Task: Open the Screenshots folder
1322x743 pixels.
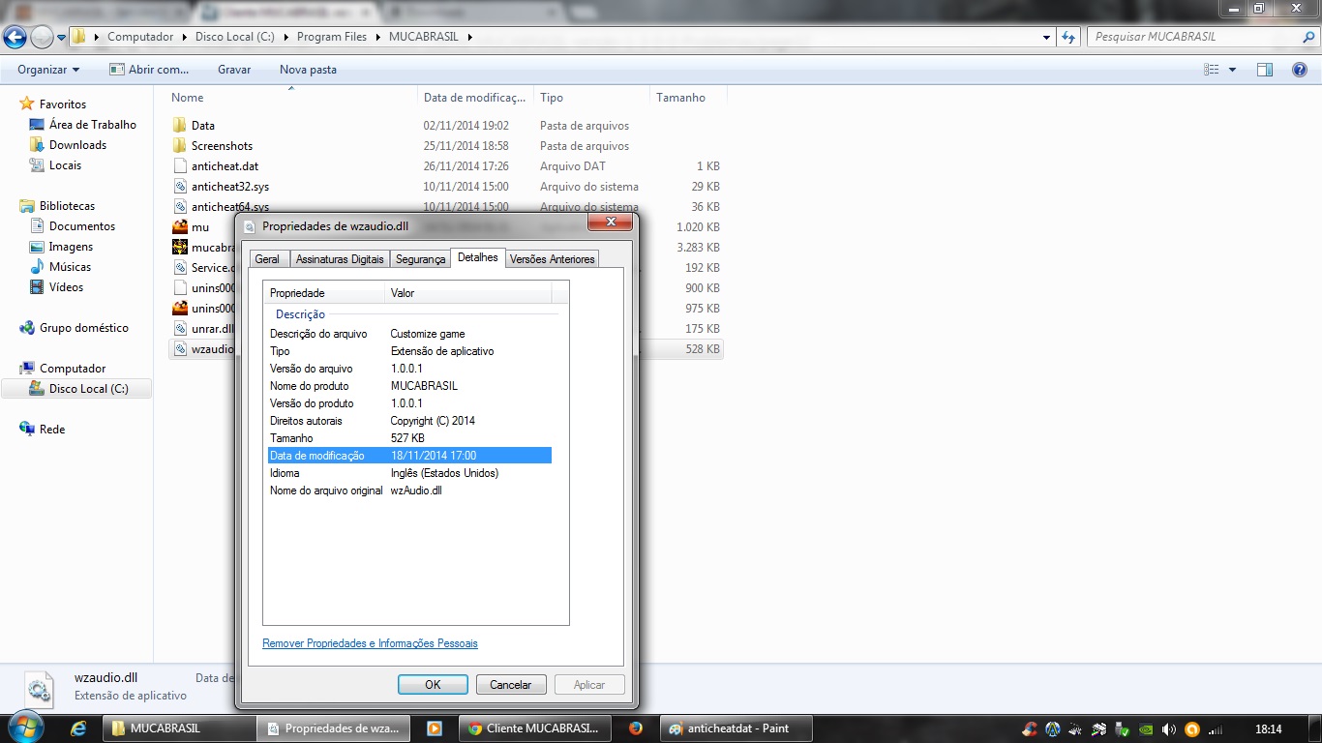Action: pyautogui.click(x=222, y=146)
